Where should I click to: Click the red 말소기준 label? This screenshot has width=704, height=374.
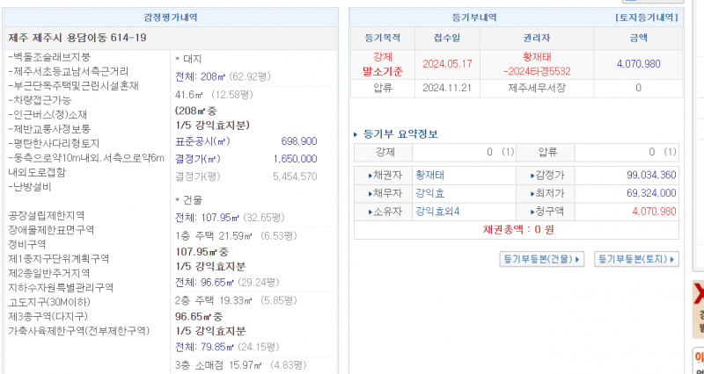point(383,71)
